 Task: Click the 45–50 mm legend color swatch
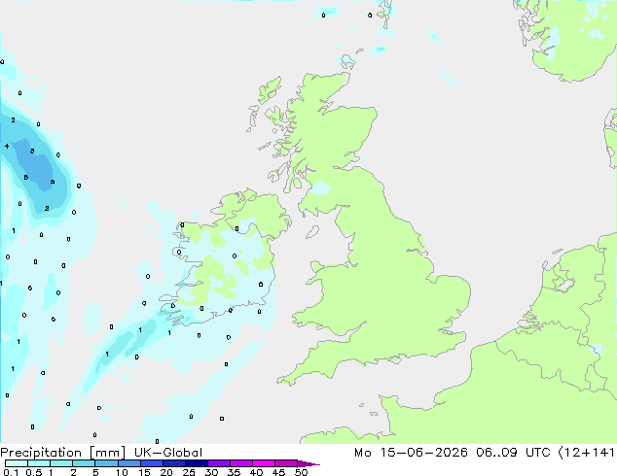click(x=286, y=463)
